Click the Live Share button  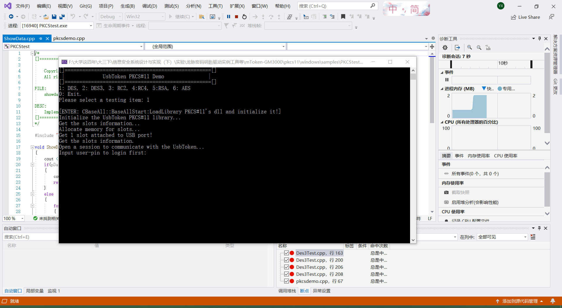coord(525,17)
